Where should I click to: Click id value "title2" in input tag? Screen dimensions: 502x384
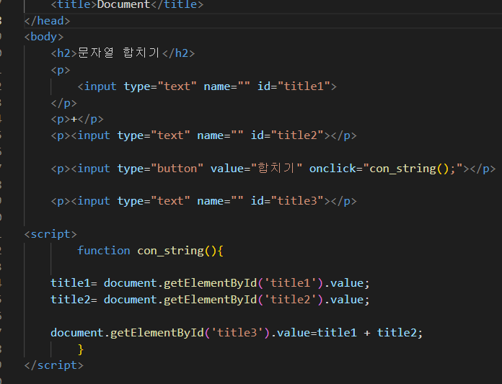tap(297, 135)
